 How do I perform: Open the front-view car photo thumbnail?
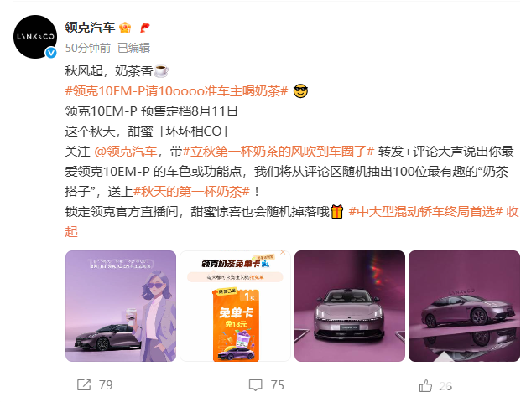click(x=350, y=306)
